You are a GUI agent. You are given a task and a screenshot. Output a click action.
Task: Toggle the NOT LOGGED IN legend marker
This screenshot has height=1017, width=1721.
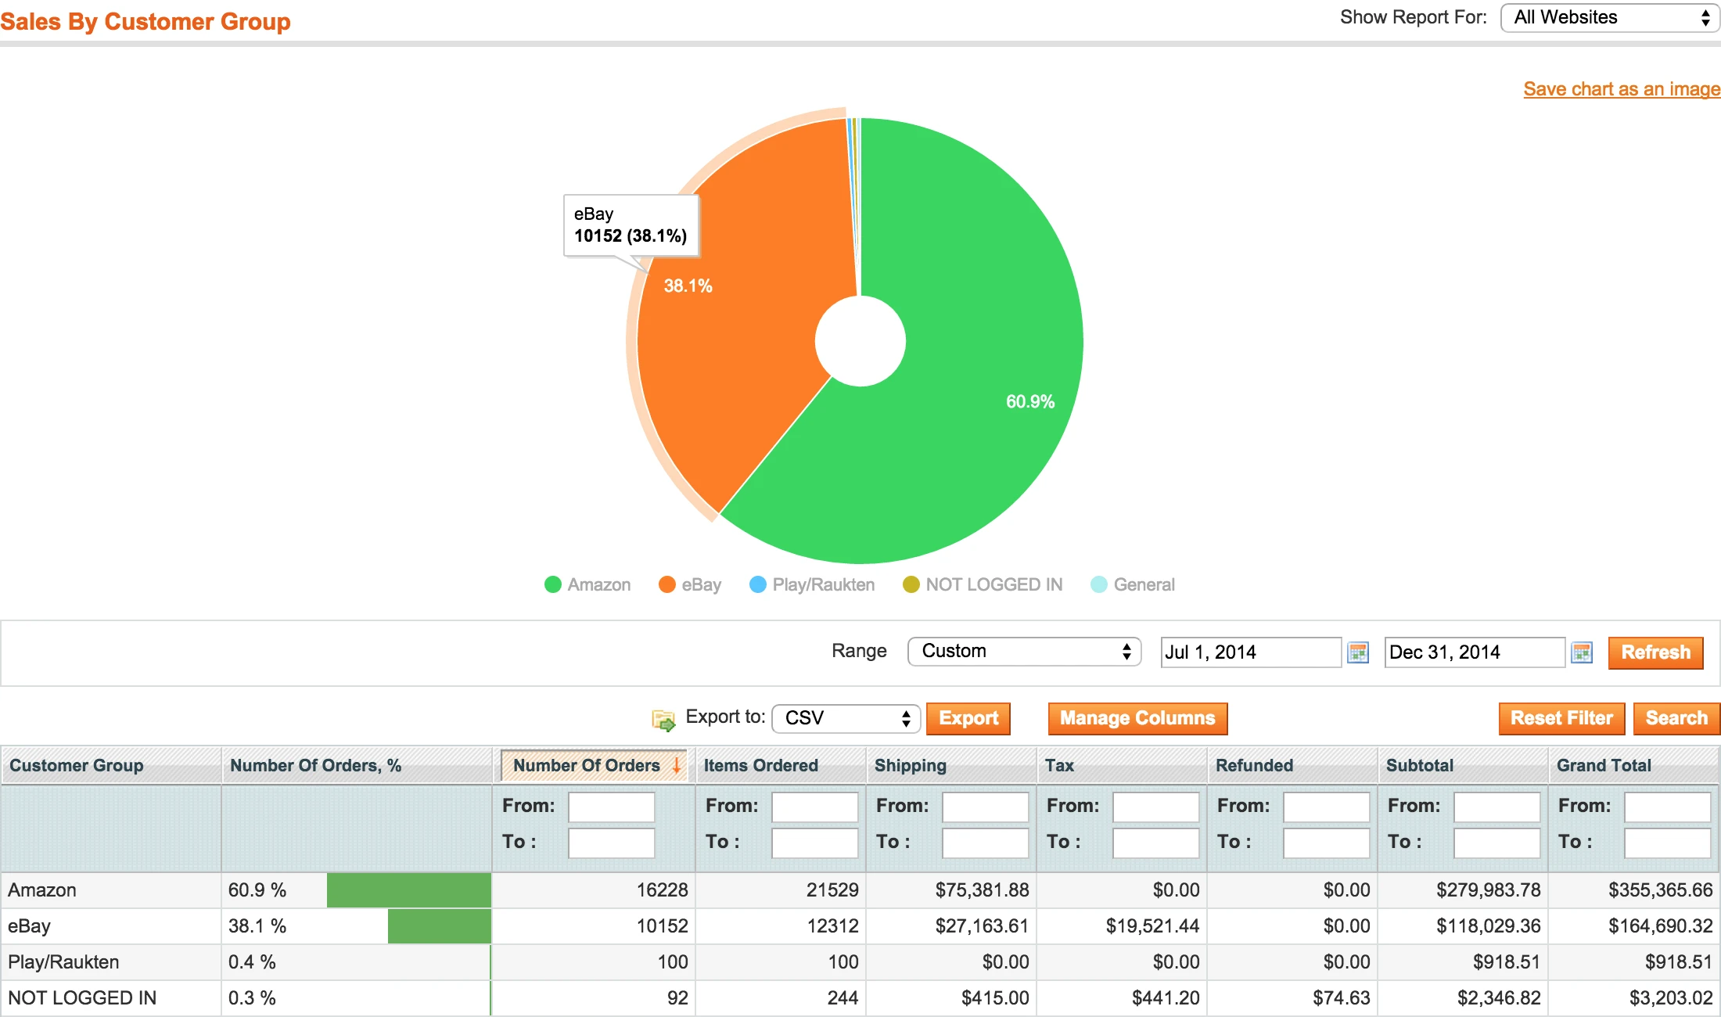(911, 584)
